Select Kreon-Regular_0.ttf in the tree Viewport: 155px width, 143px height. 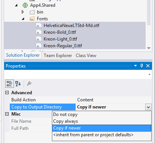(63, 46)
